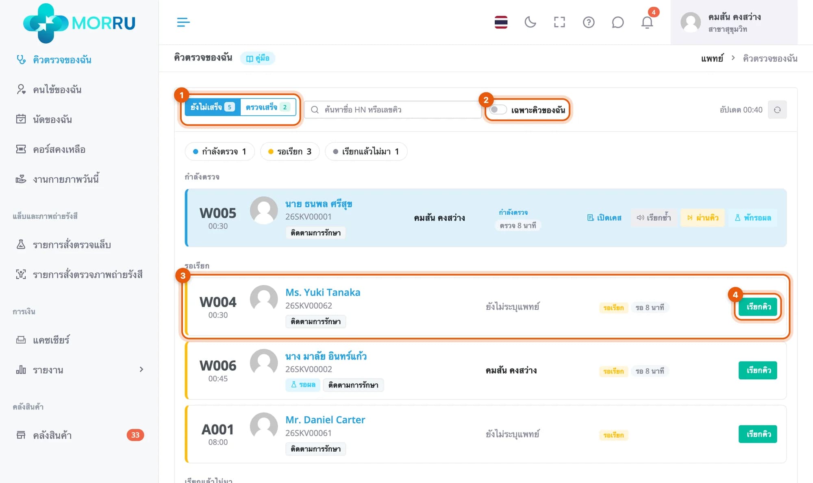813x483 pixels.
Task: Open notifications bell with badge 4
Action: pyautogui.click(x=647, y=22)
